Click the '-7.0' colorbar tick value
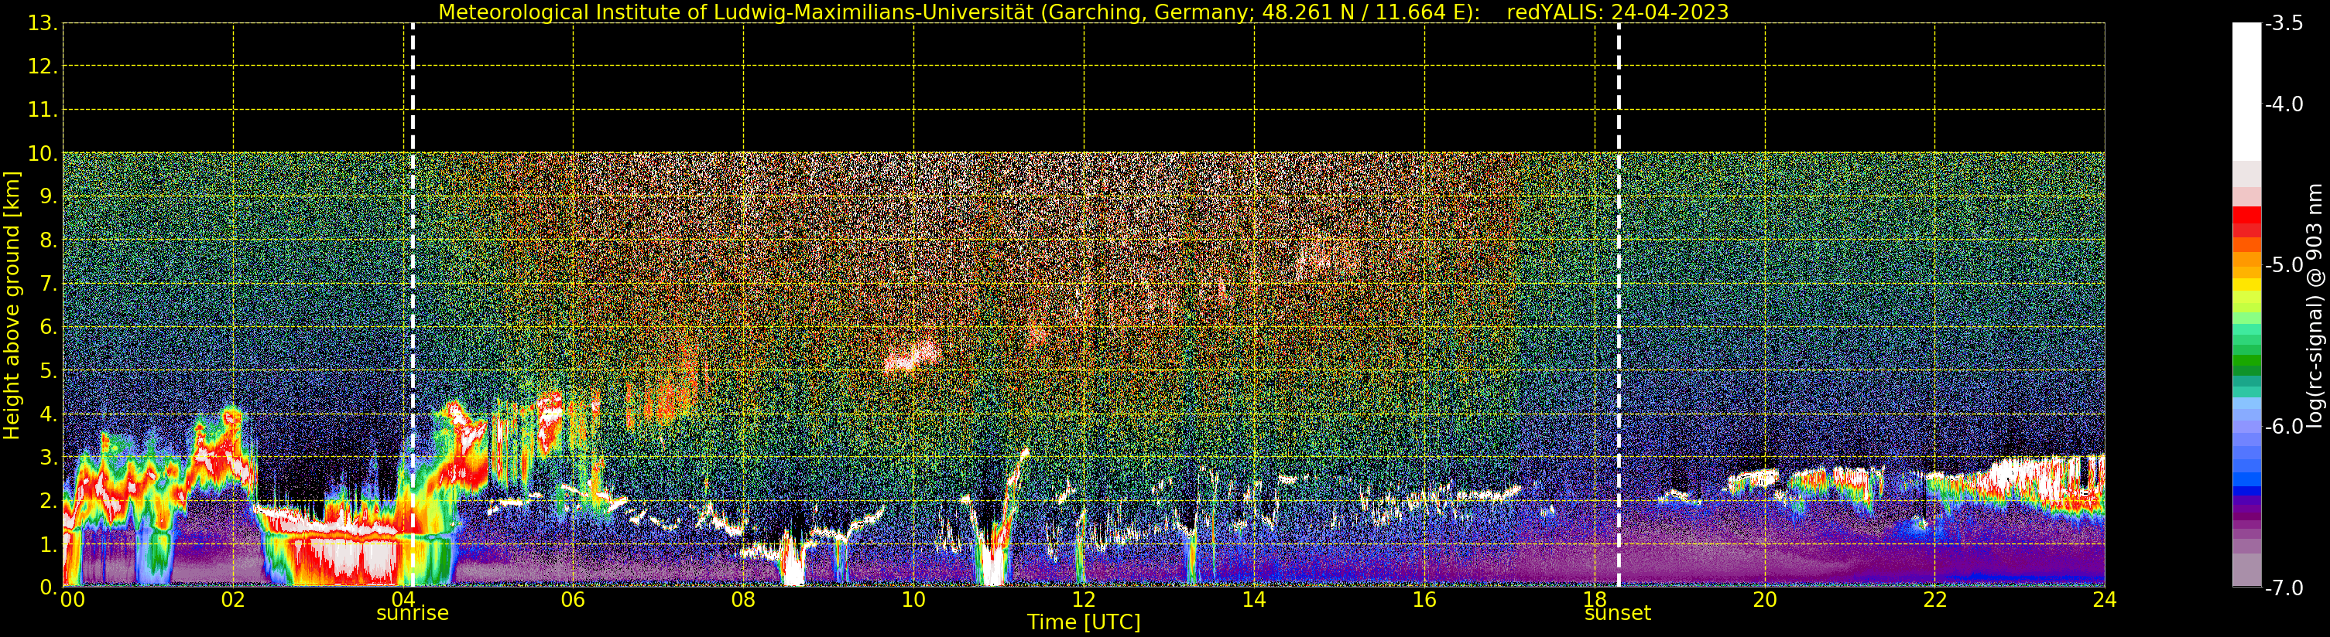This screenshot has width=2330, height=637. tap(2285, 588)
